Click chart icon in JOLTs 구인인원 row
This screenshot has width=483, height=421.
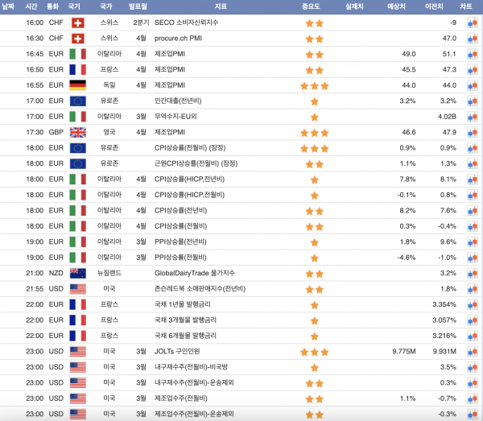click(x=473, y=352)
